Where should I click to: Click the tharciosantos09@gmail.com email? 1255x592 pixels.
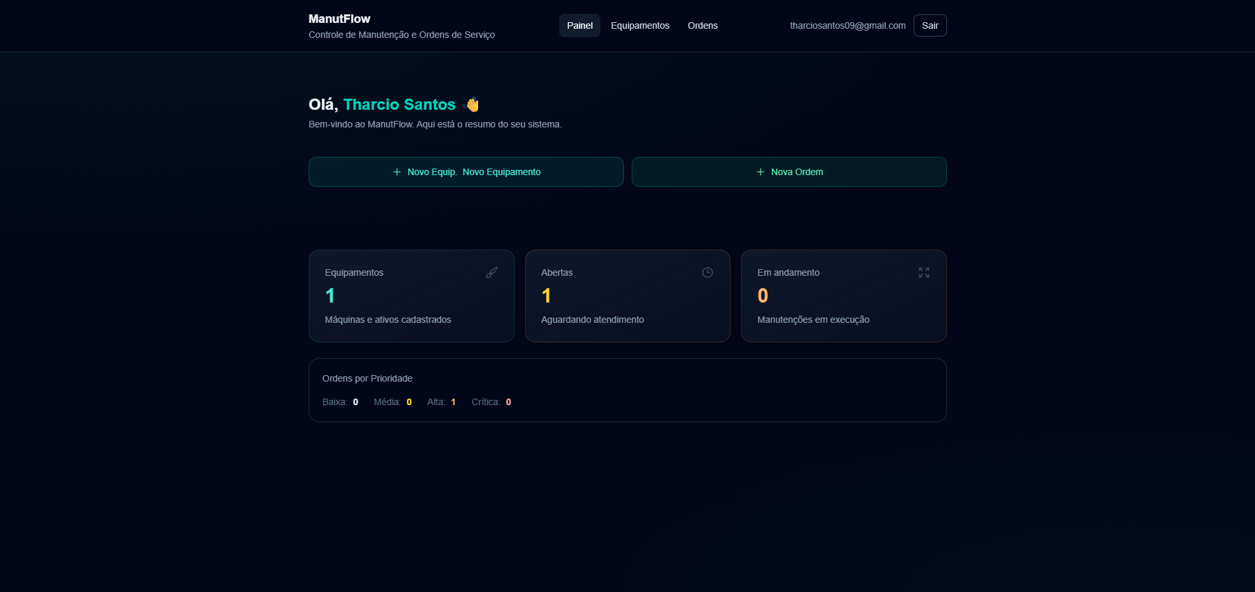pyautogui.click(x=848, y=25)
